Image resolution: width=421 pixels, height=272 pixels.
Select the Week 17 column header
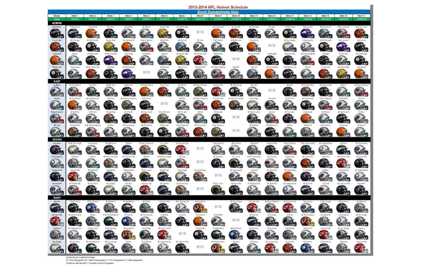coord(362,16)
